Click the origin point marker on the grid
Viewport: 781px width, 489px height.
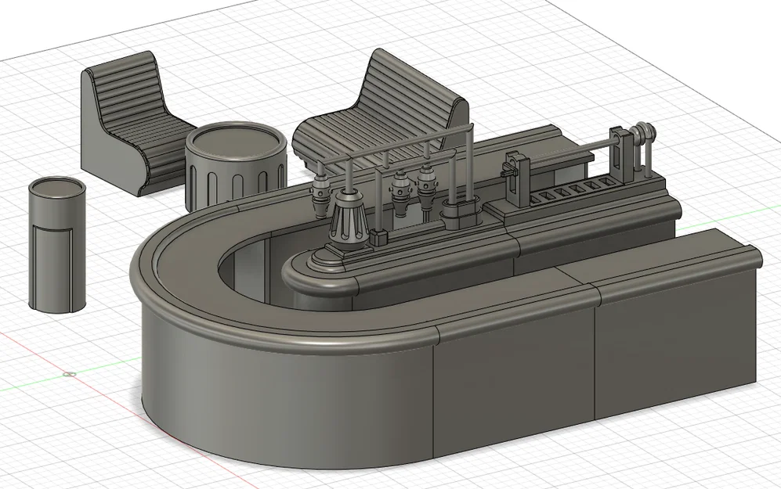coord(70,373)
